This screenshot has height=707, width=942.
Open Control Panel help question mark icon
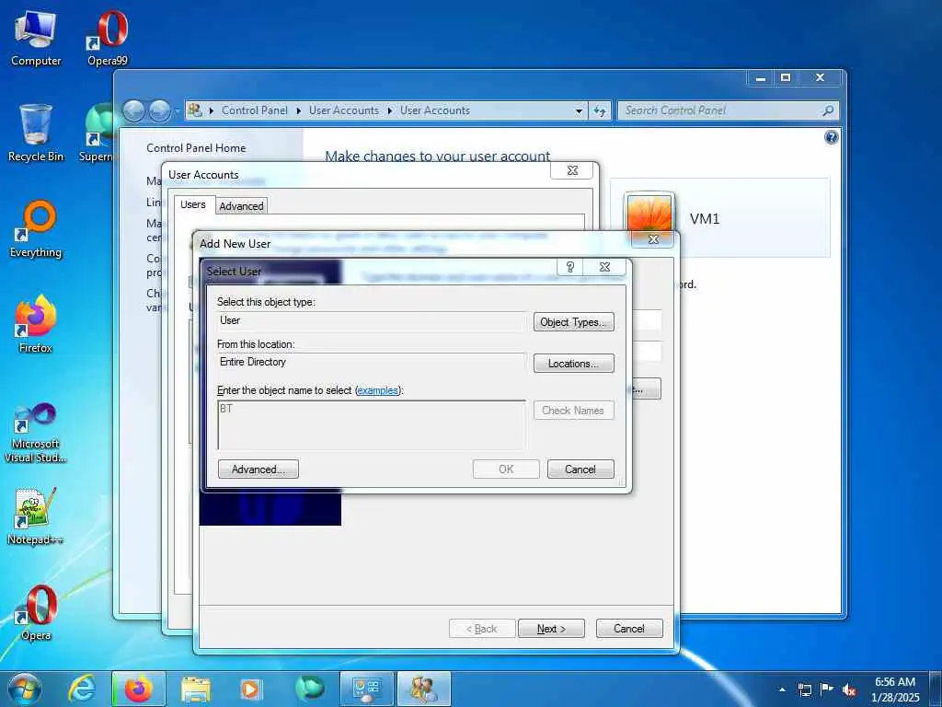pyautogui.click(x=831, y=138)
